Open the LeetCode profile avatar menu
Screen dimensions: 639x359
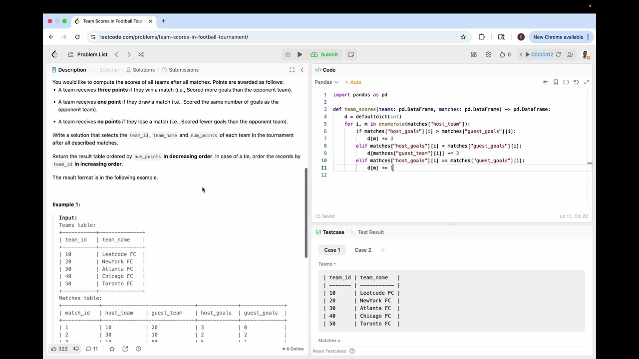pyautogui.click(x=586, y=54)
